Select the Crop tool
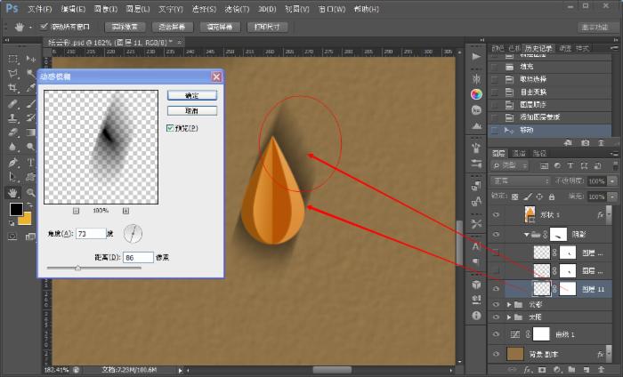 (x=12, y=88)
